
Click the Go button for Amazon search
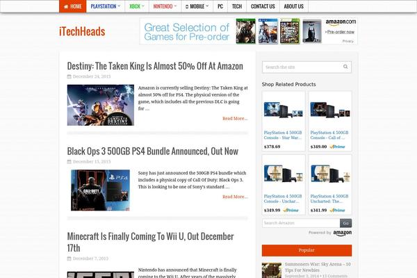[x=345, y=223]
